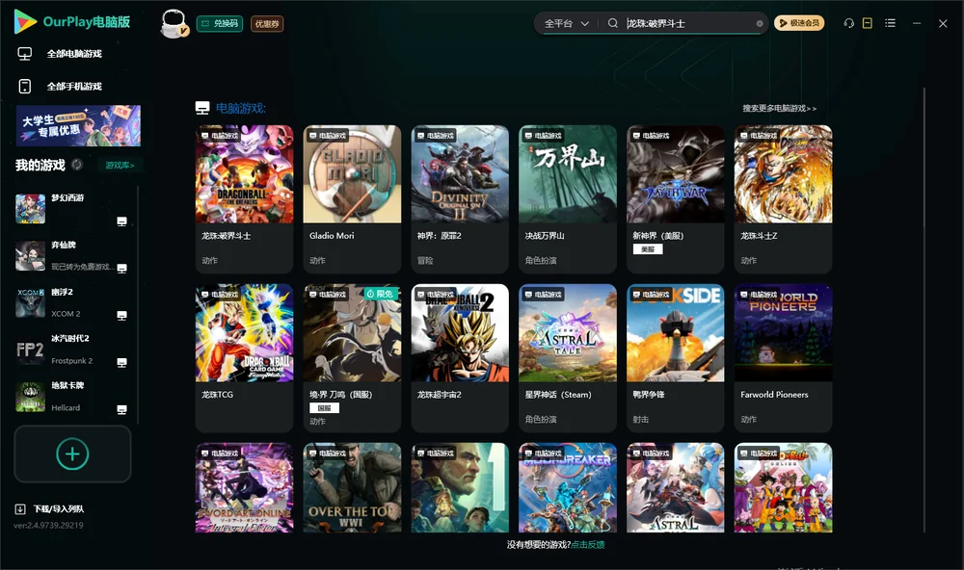964x570 pixels.
Task: Add a game with the plus circle button
Action: [72, 453]
